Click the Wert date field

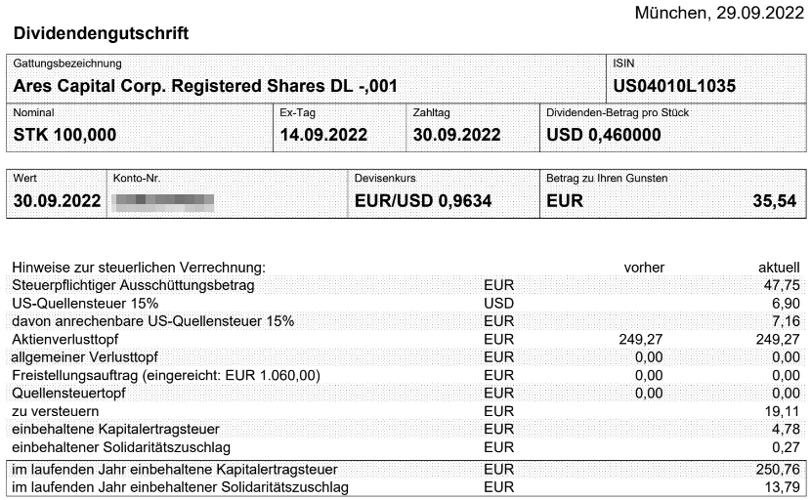pos(57,201)
